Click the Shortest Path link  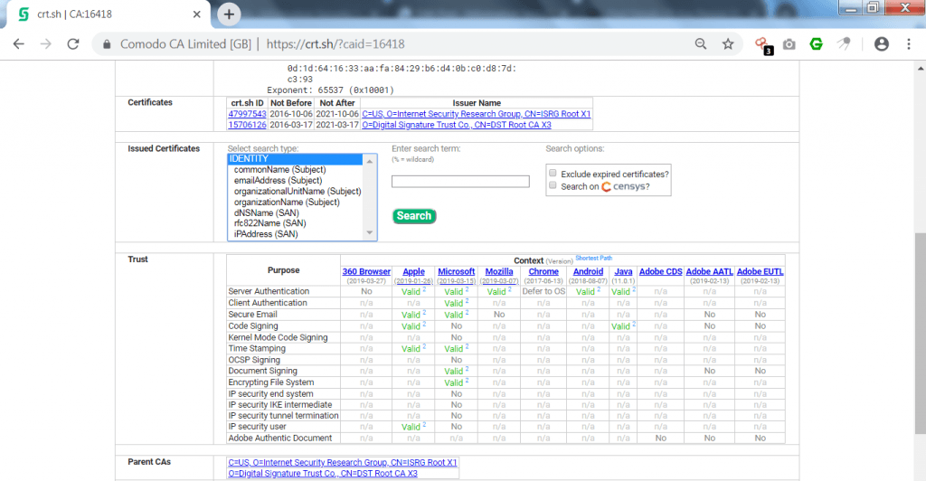click(x=593, y=258)
